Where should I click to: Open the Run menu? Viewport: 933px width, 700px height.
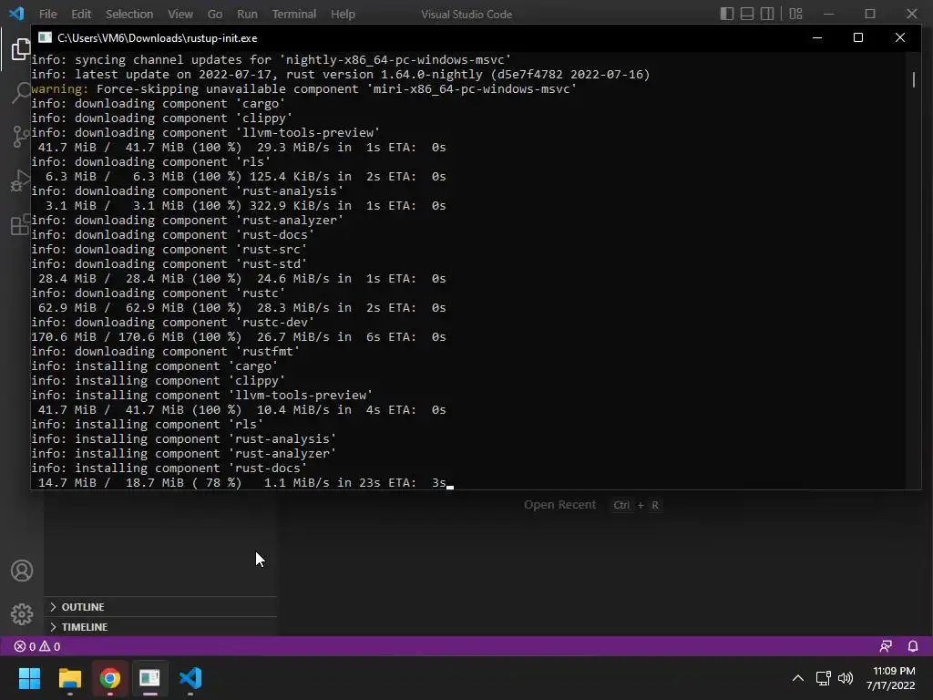point(247,14)
